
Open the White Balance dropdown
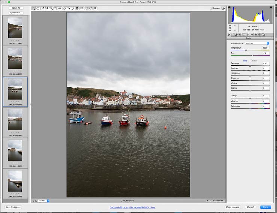pyautogui.click(x=257, y=43)
